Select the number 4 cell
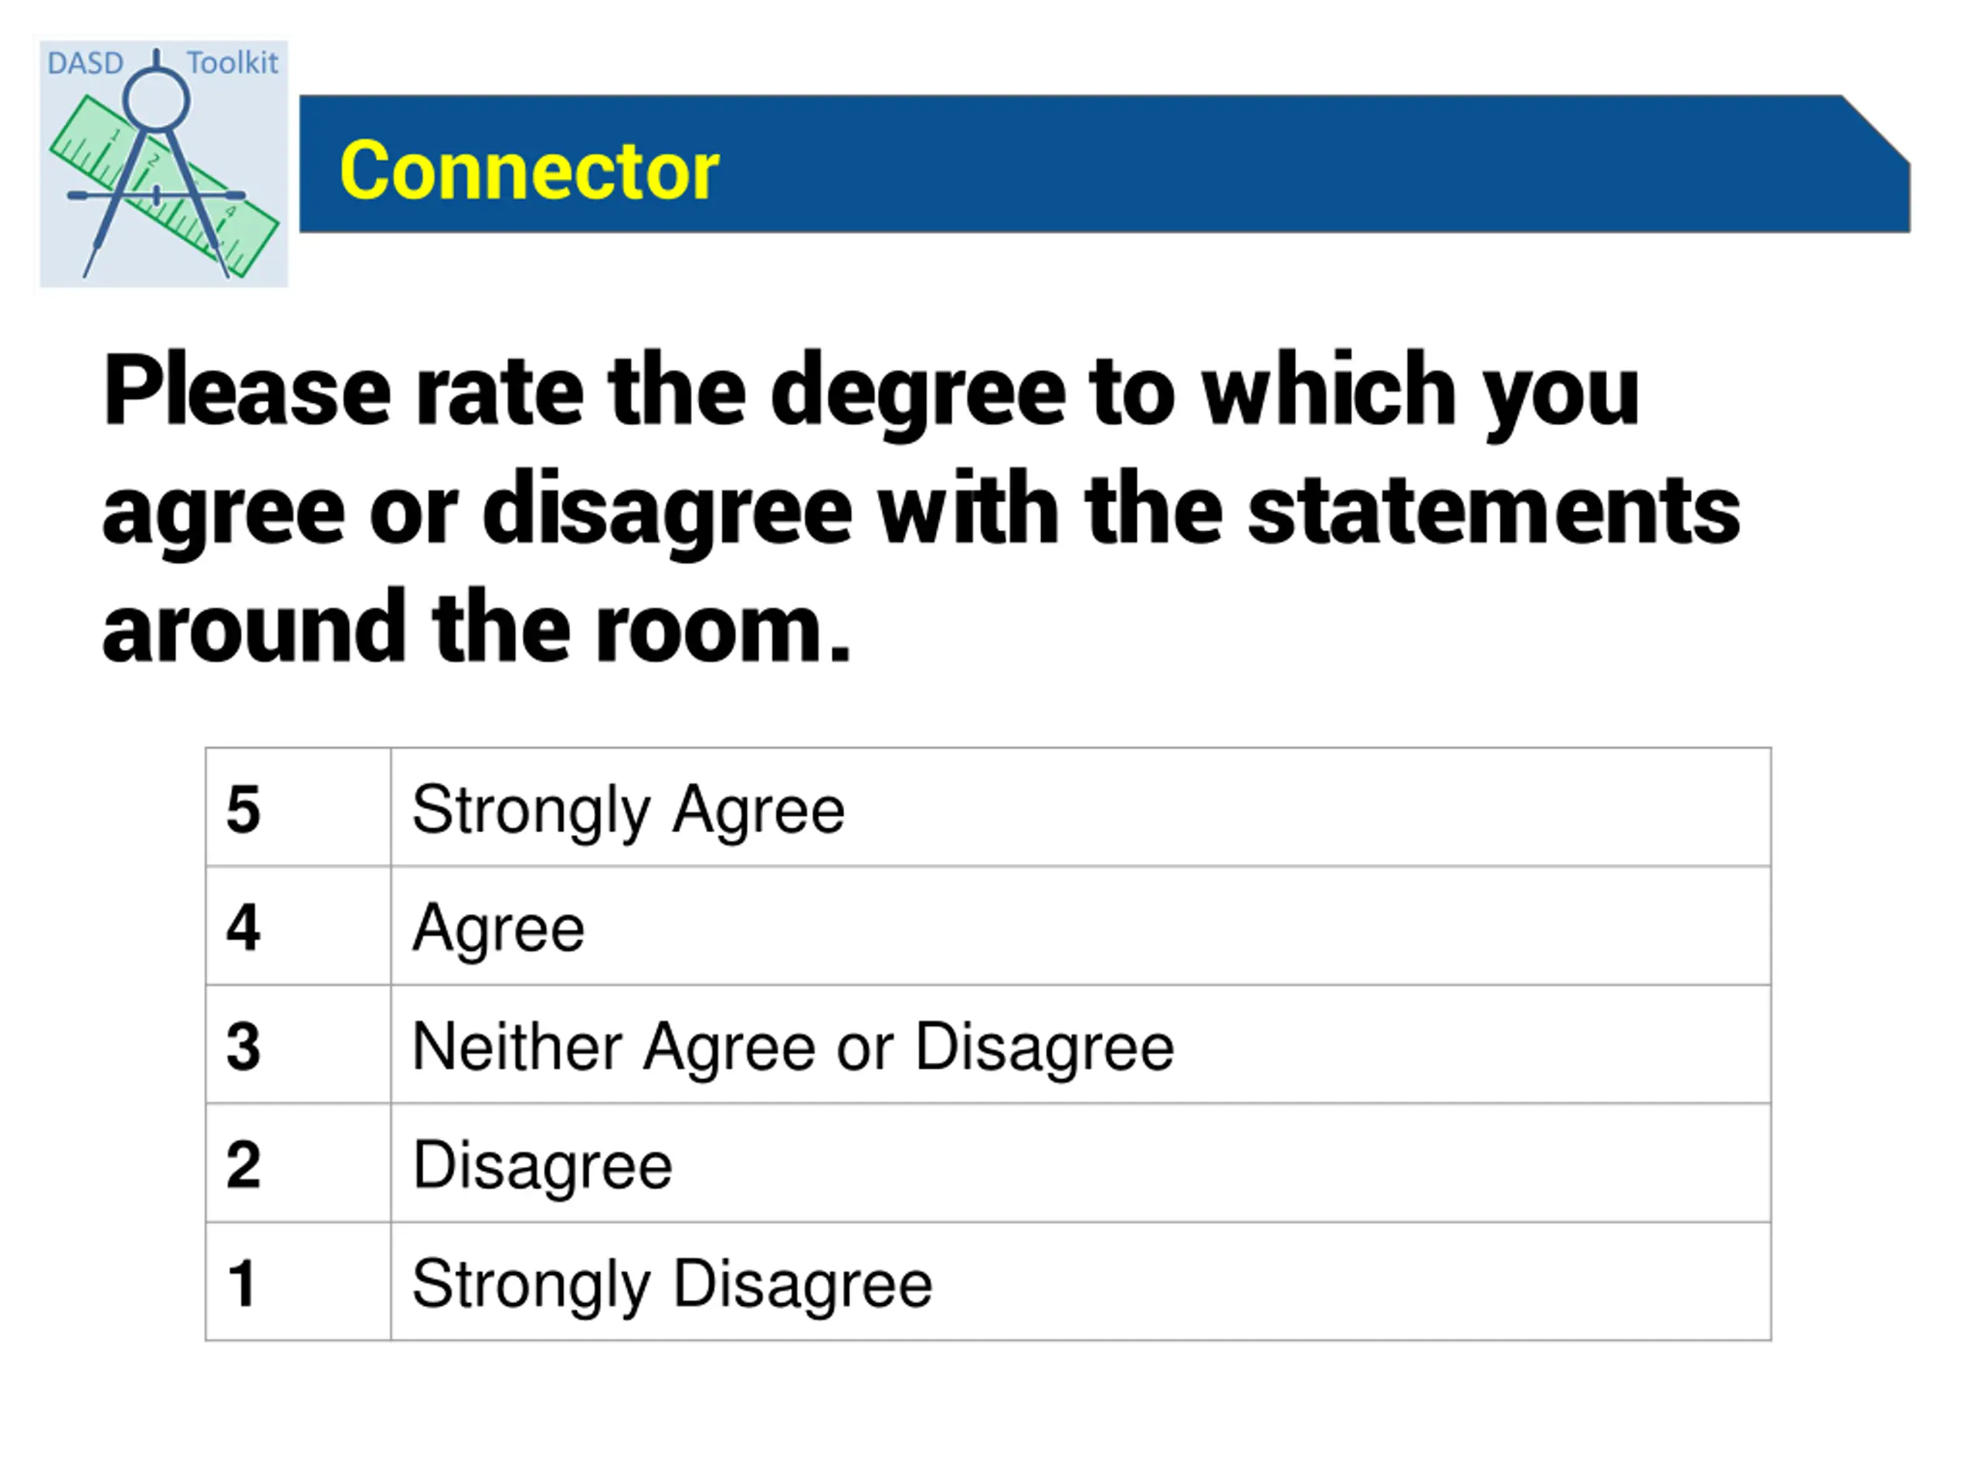This screenshot has height=1482, width=1977. [299, 926]
